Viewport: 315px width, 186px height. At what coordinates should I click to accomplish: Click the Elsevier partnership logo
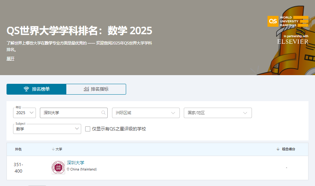click(x=293, y=42)
